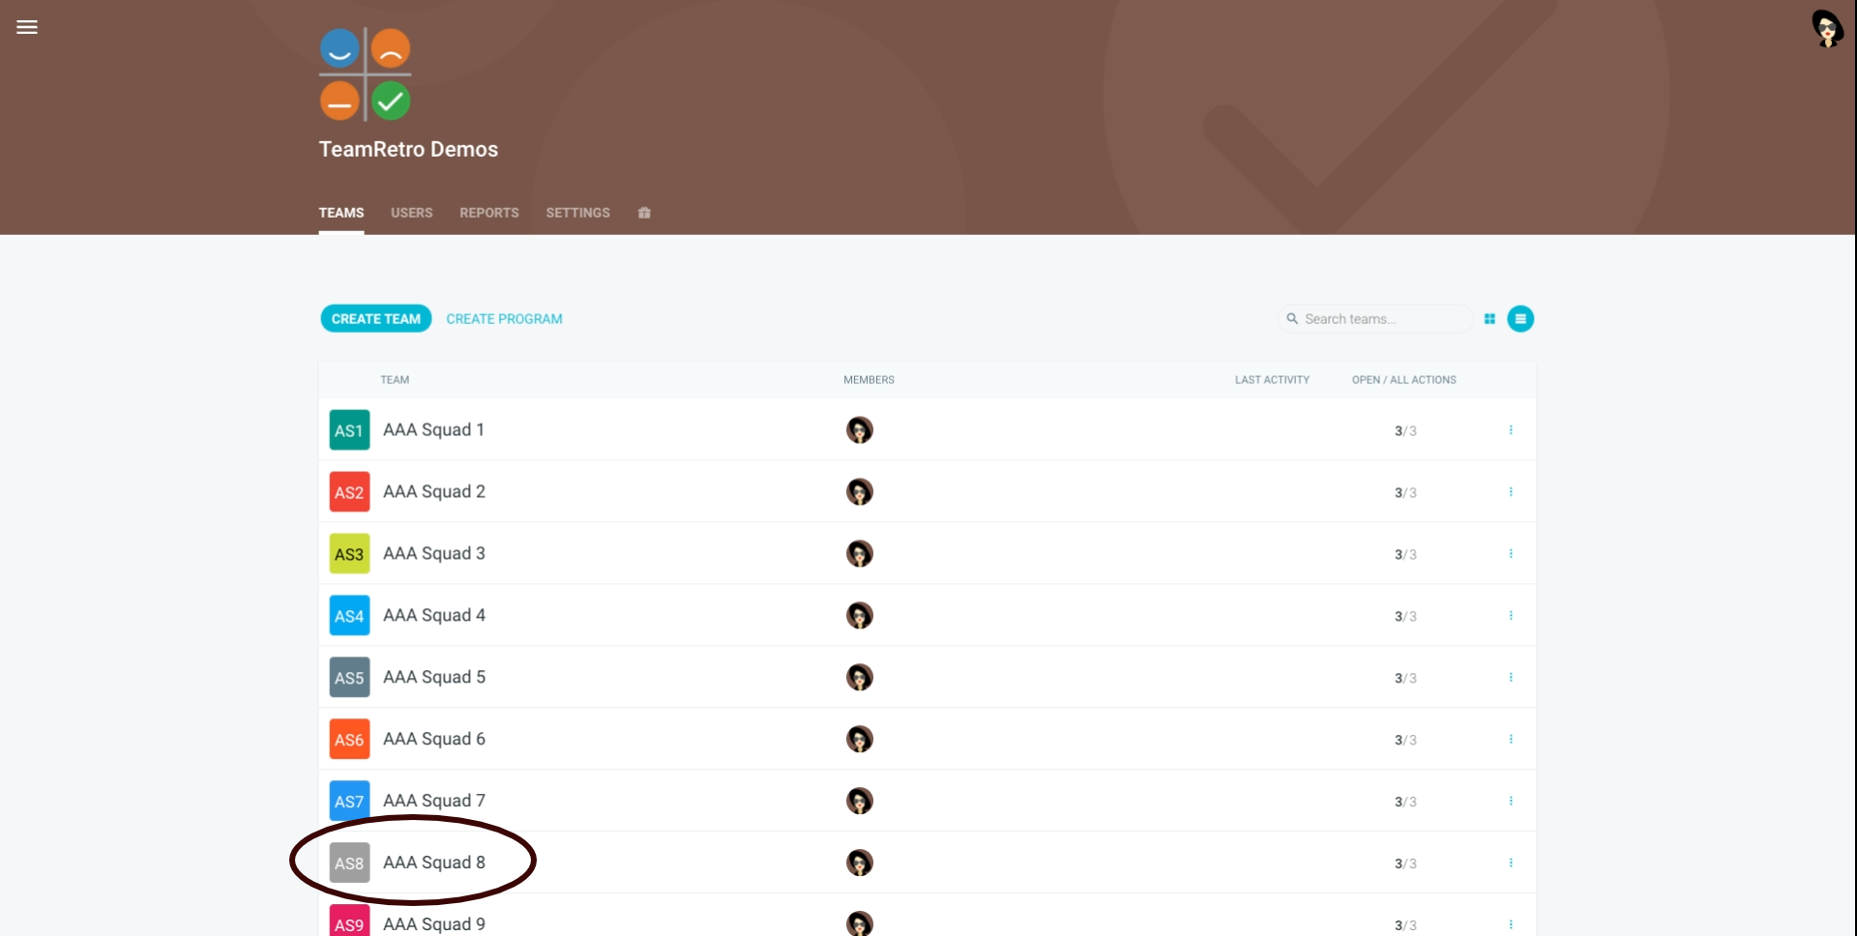Screen dimensions: 1857x936
Task: Click member avatar for AAA Squad 7
Action: click(x=860, y=802)
